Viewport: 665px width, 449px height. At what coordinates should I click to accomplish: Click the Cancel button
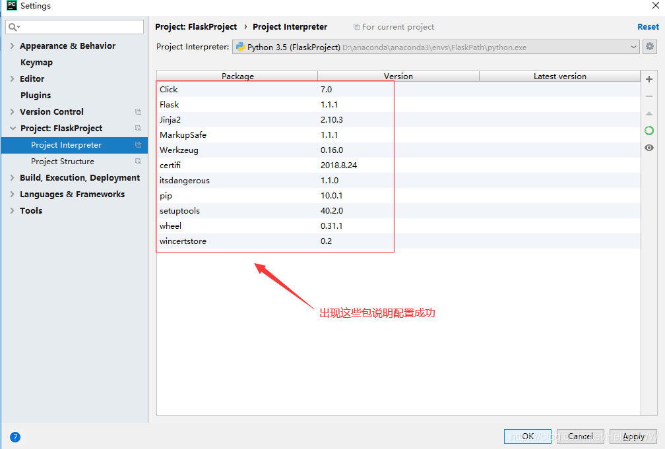point(580,436)
